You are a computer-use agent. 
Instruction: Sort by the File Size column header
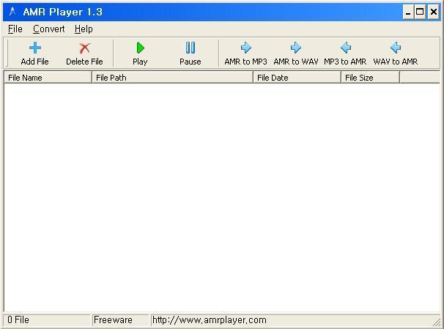click(371, 78)
